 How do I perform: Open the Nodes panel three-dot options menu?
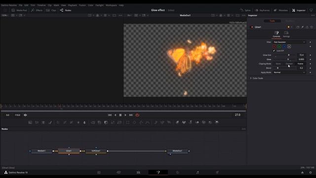point(243,129)
